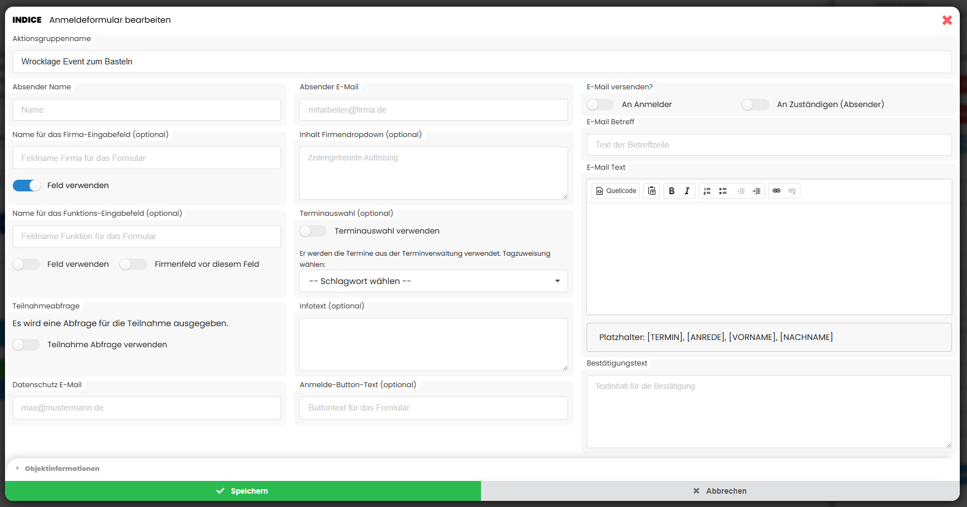This screenshot has height=507, width=967.
Task: Insert a bulleted list in editor
Action: 723,191
